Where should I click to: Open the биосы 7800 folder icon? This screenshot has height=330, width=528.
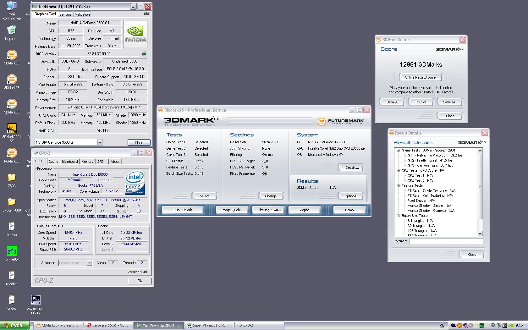pyautogui.click(x=12, y=202)
